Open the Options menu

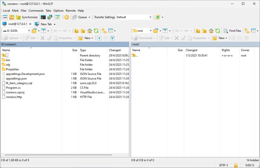point(58,11)
